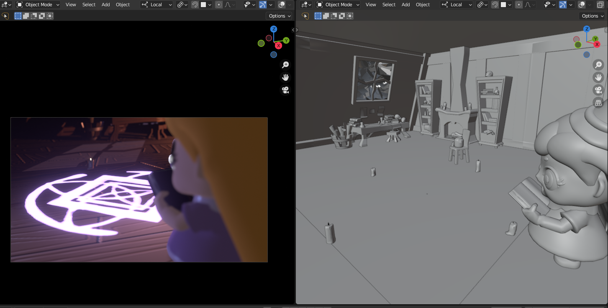Viewport: 608px width, 308px height.
Task: Choose 'invert selection' mode in left viewport
Action: pyautogui.click(x=42, y=16)
